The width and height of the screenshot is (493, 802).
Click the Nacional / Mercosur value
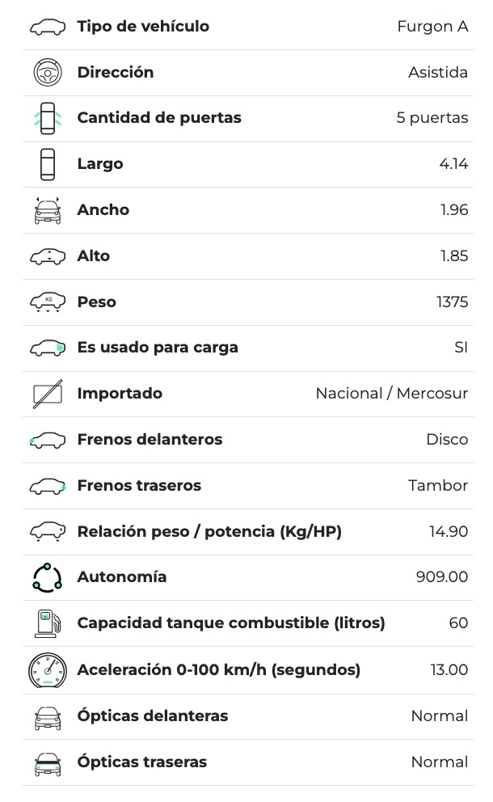(391, 394)
